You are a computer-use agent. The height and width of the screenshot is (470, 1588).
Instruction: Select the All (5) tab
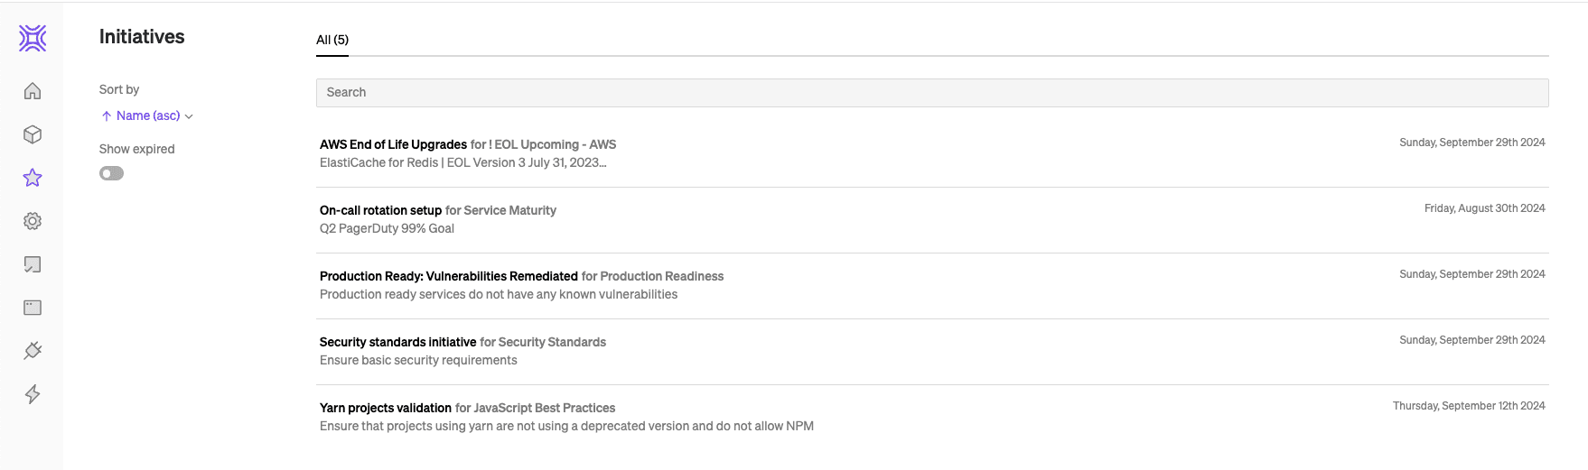tap(332, 40)
